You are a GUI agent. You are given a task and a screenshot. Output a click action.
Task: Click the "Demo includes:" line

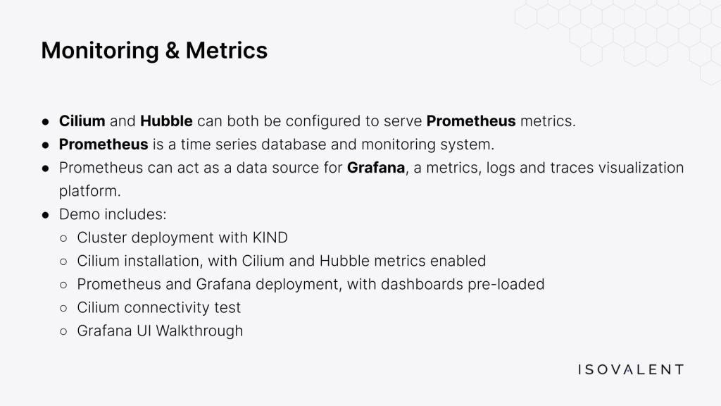[113, 214]
